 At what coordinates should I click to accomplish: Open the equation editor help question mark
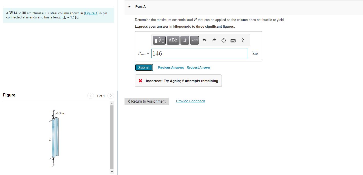click(242, 40)
